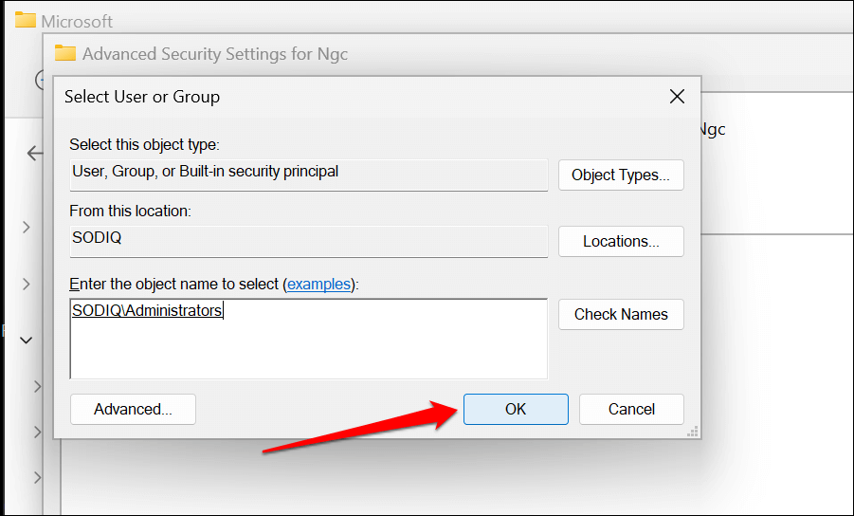Click the SODIQ location field
This screenshot has height=516, width=854.
309,239
